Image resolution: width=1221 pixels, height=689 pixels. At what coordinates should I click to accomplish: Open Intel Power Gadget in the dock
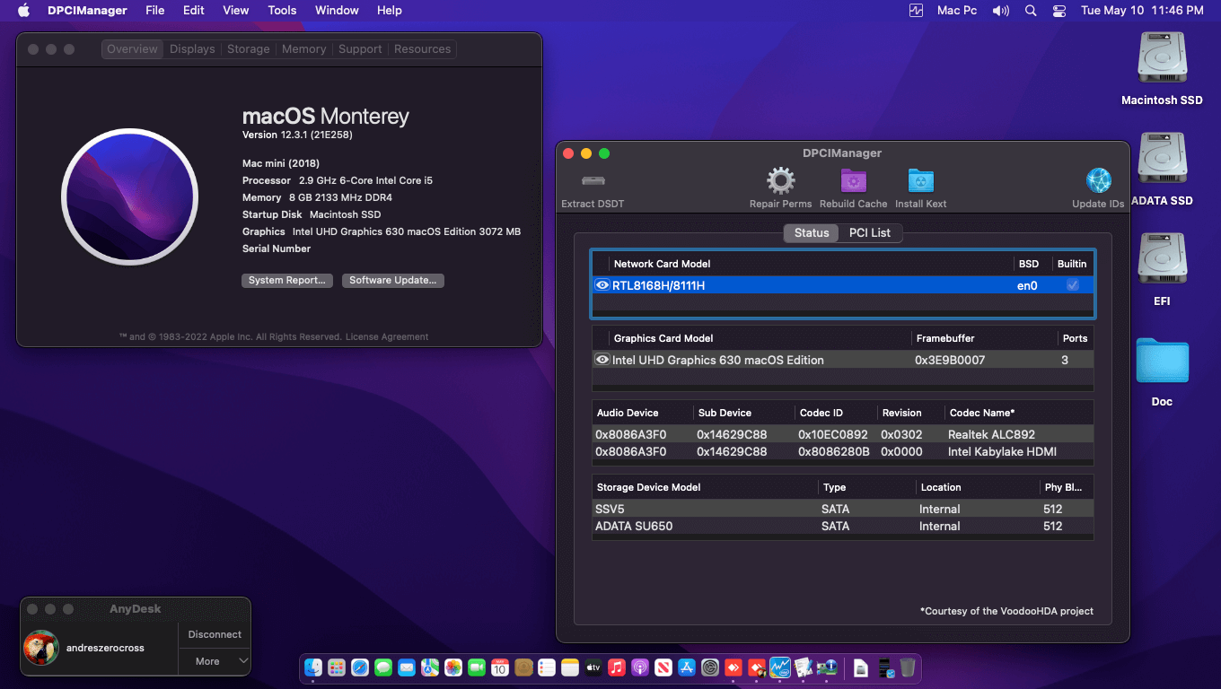click(781, 667)
